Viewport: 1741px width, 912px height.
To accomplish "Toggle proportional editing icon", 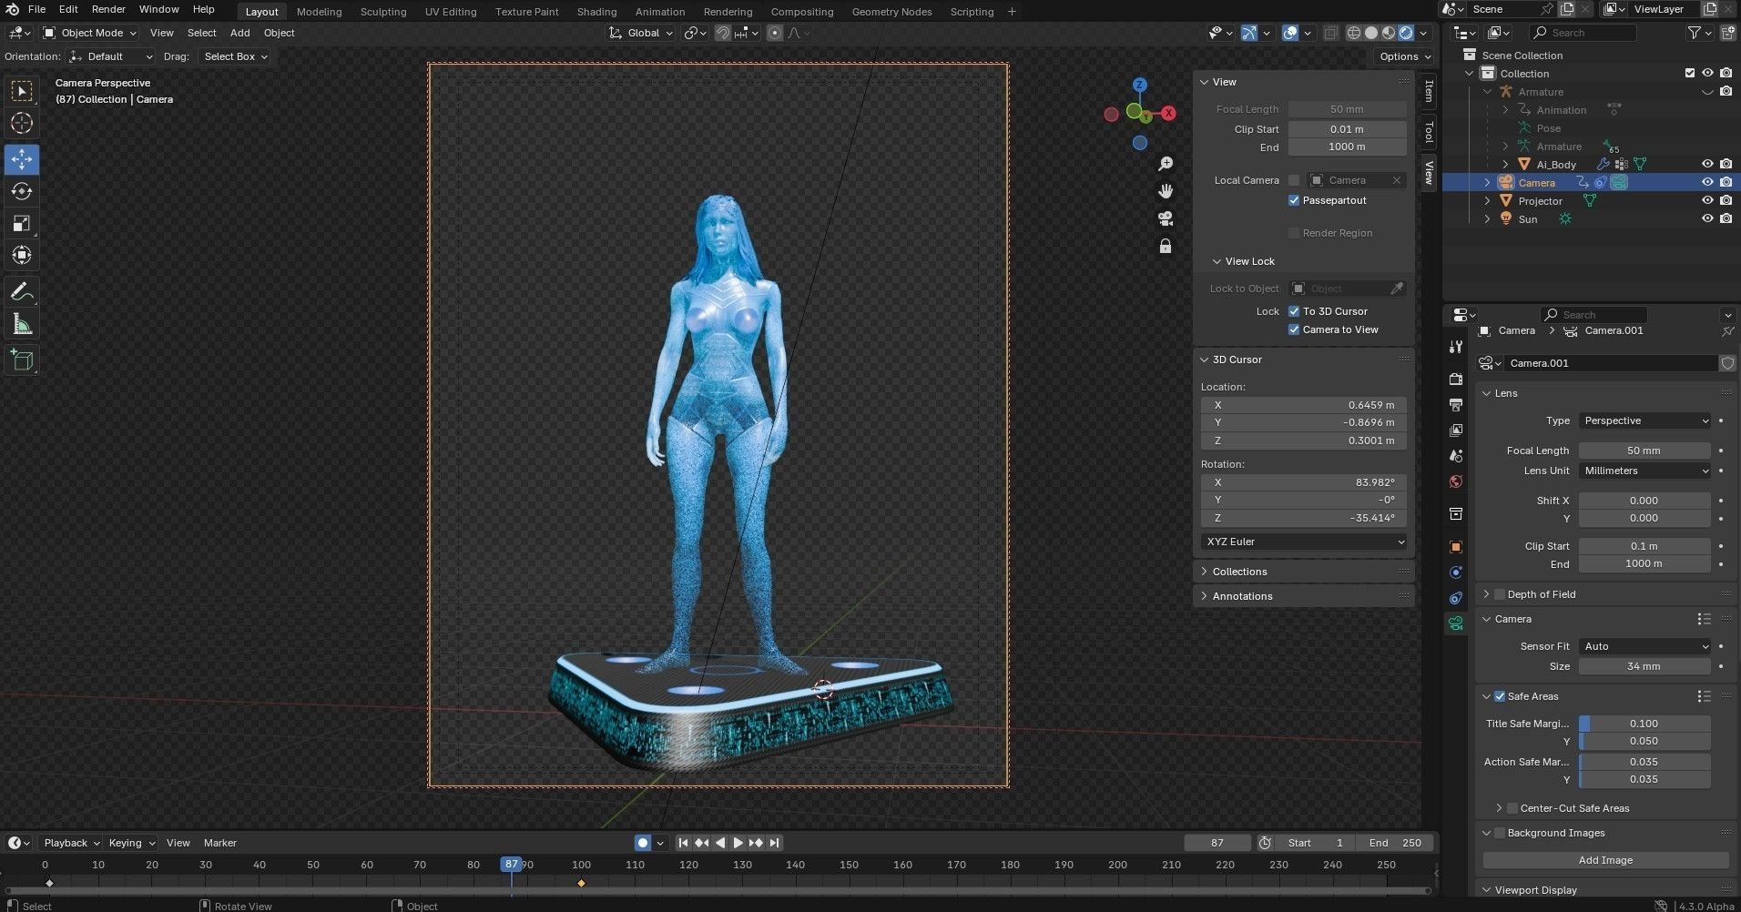I will [x=775, y=33].
